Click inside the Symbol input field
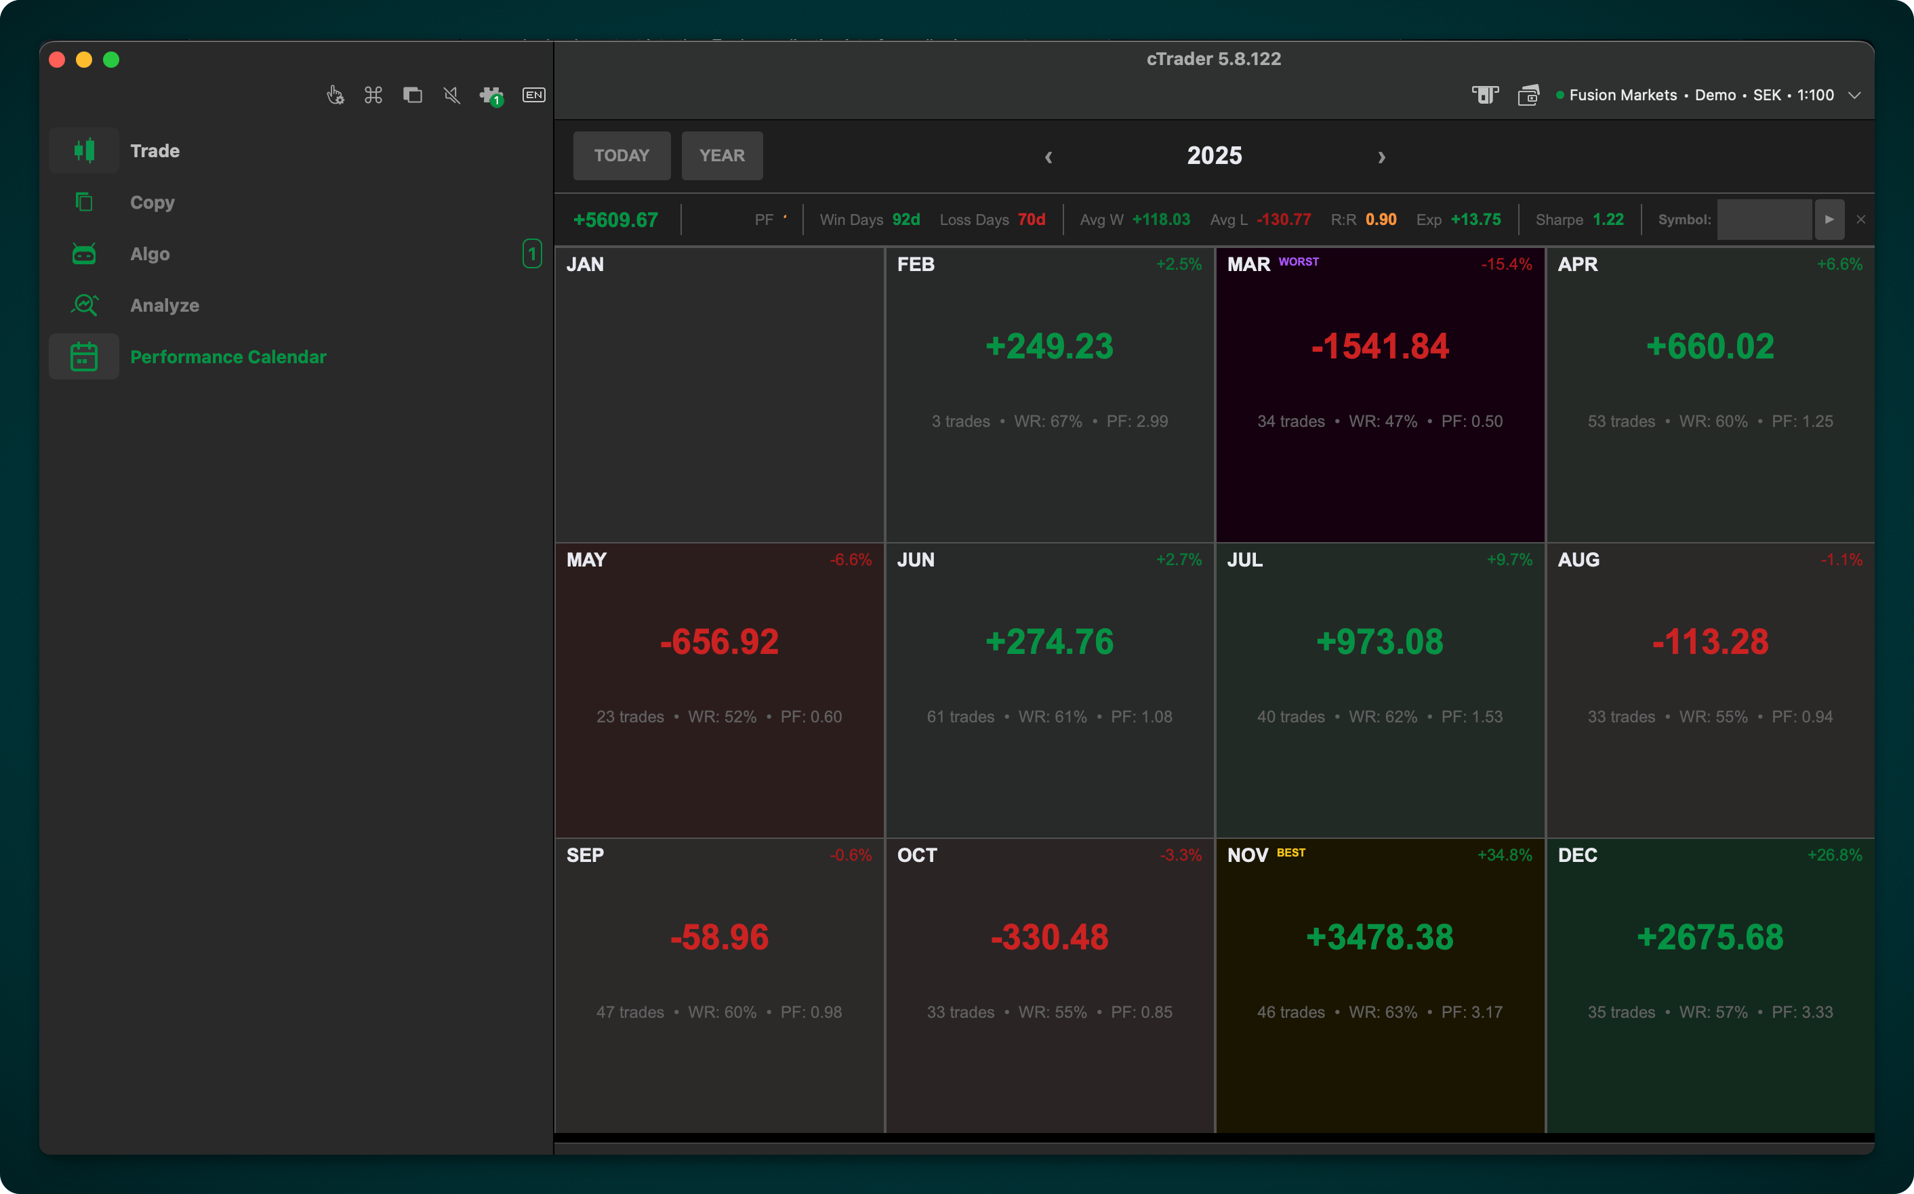 coord(1764,219)
